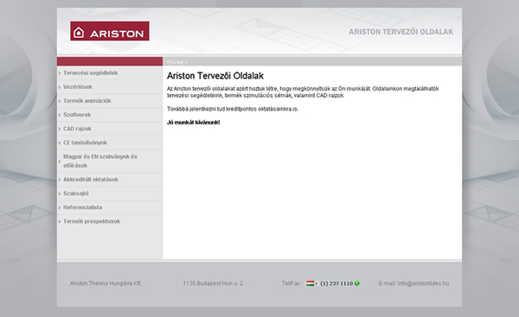Viewport: 519px width, 317px height.
Task: Click the Jó munkát kívánunk! bold text
Action: click(193, 123)
